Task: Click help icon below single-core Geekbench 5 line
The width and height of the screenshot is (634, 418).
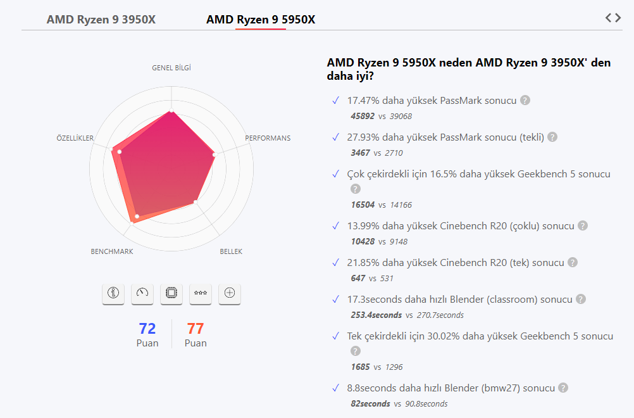Action: (x=356, y=351)
